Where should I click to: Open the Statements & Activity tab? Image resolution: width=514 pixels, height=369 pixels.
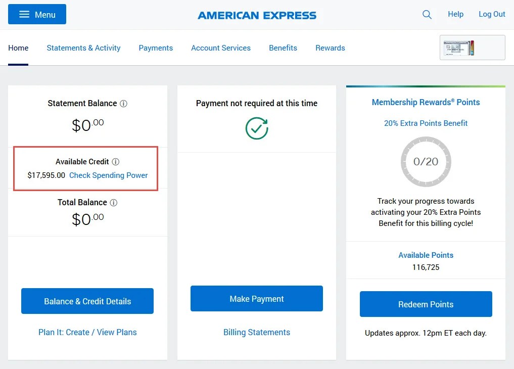(x=83, y=48)
